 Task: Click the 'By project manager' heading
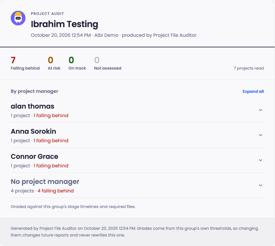[34, 91]
